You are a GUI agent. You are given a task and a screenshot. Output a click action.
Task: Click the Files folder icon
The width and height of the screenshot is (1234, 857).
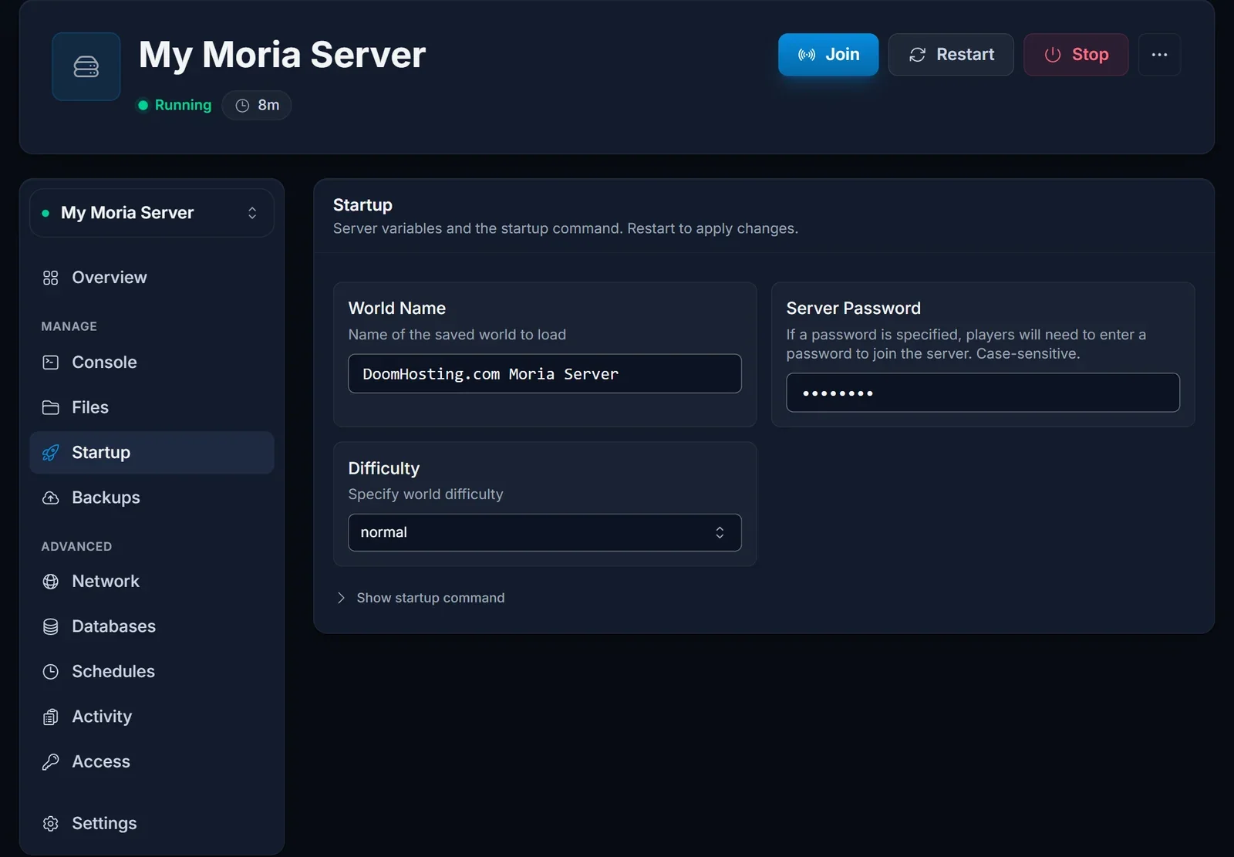tap(51, 407)
